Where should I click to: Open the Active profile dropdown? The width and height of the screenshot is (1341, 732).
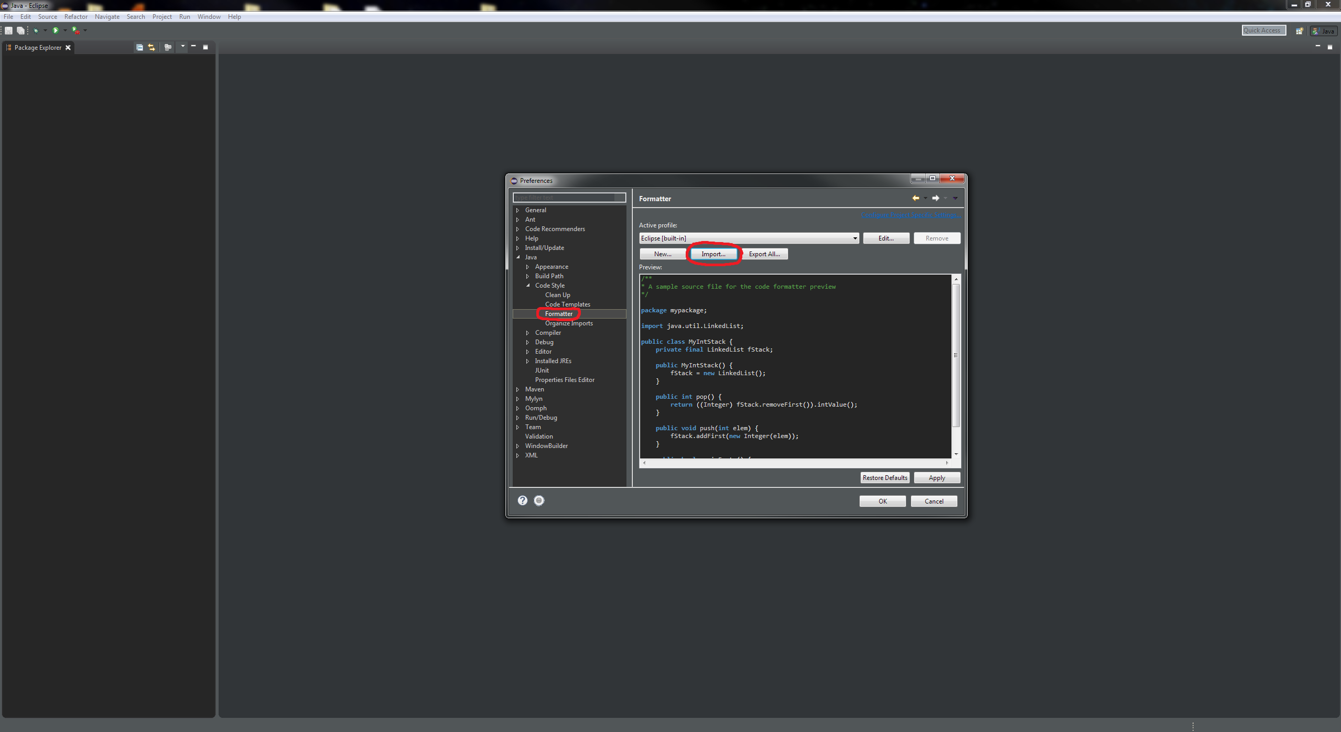[x=854, y=238]
